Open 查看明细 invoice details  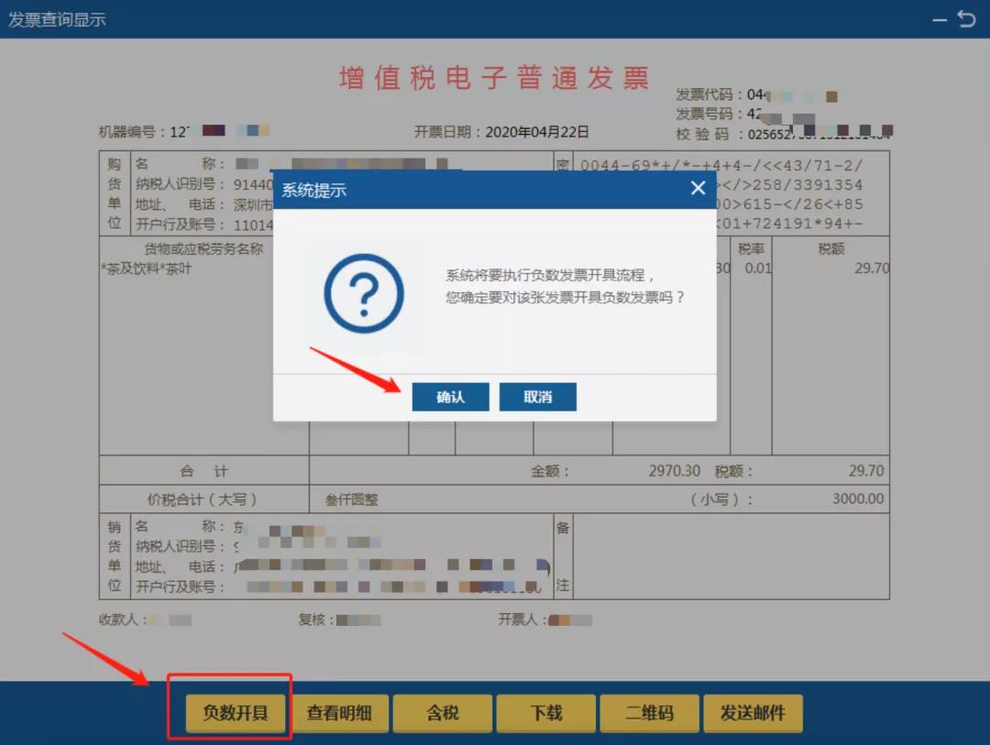point(339,714)
